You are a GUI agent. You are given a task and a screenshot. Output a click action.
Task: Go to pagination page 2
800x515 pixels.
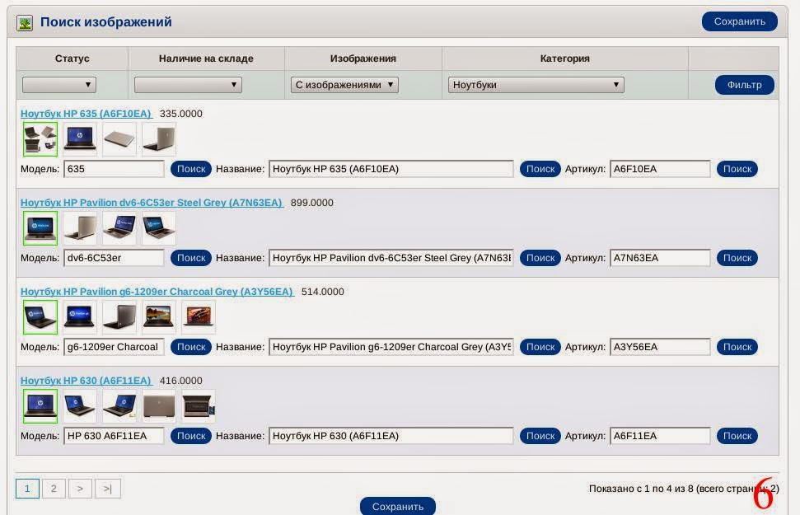coord(54,489)
